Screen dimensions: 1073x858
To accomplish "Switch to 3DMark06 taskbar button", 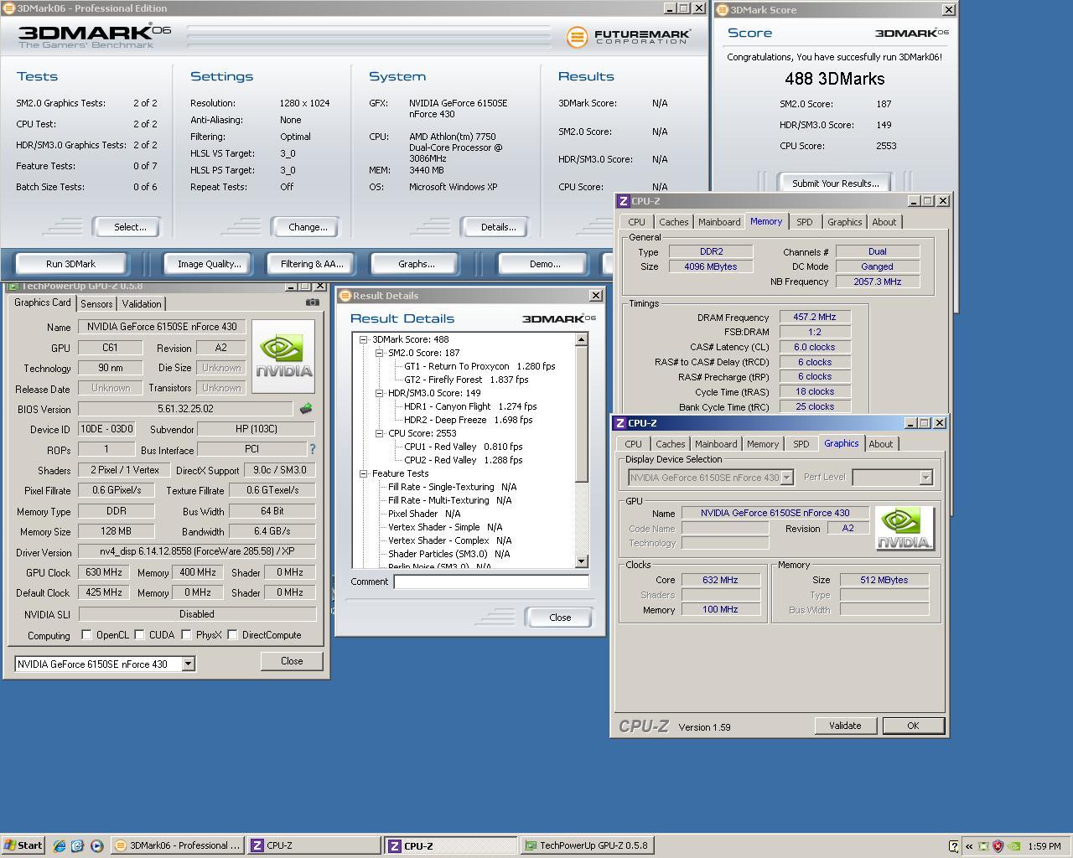I will pos(177,845).
